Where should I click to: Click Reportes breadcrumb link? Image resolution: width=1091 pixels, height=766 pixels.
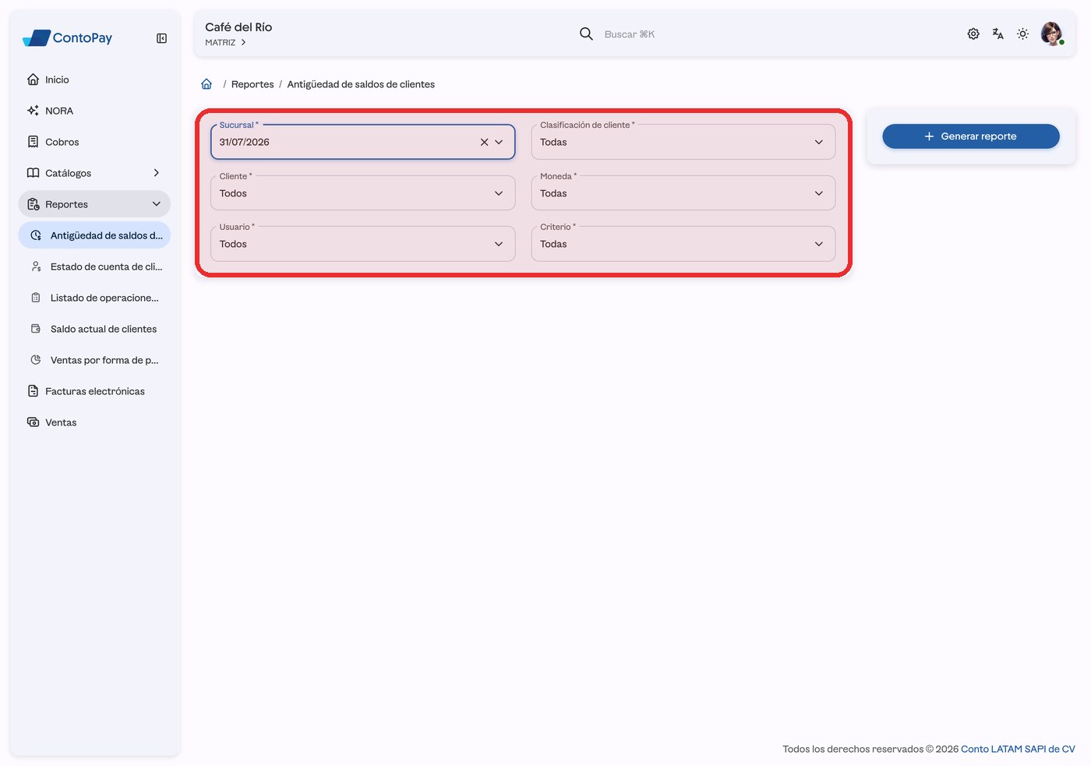point(252,84)
